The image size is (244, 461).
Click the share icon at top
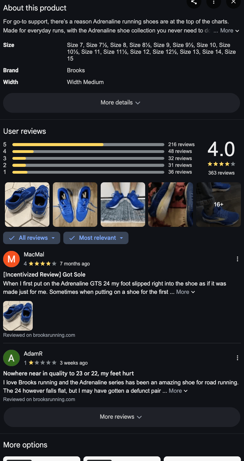pos(194,2)
